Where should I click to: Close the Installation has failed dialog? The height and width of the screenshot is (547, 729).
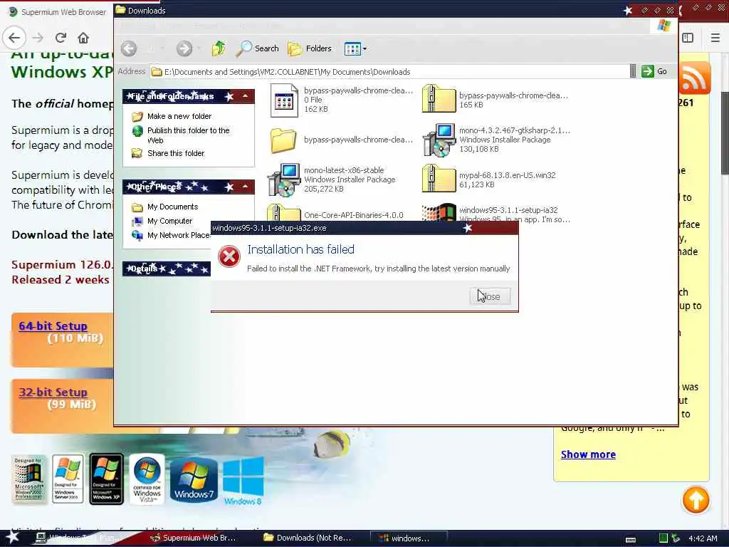(490, 296)
